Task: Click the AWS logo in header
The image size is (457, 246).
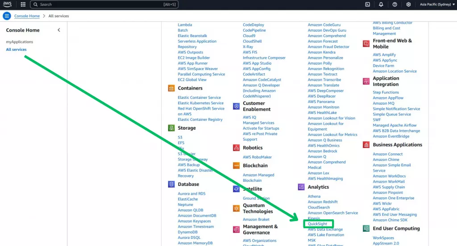Action: pos(8,4)
